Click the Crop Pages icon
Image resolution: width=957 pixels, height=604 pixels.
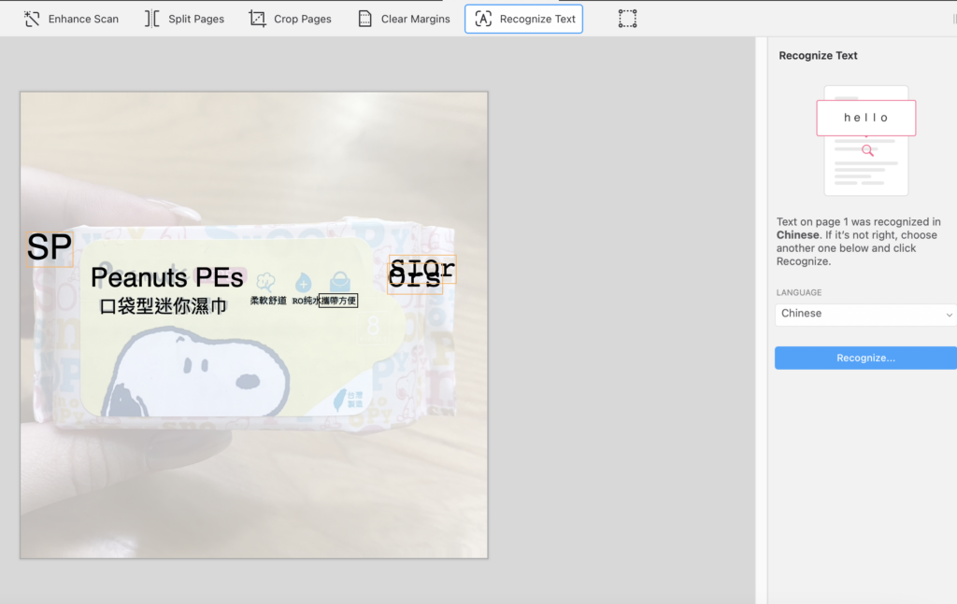(x=258, y=19)
